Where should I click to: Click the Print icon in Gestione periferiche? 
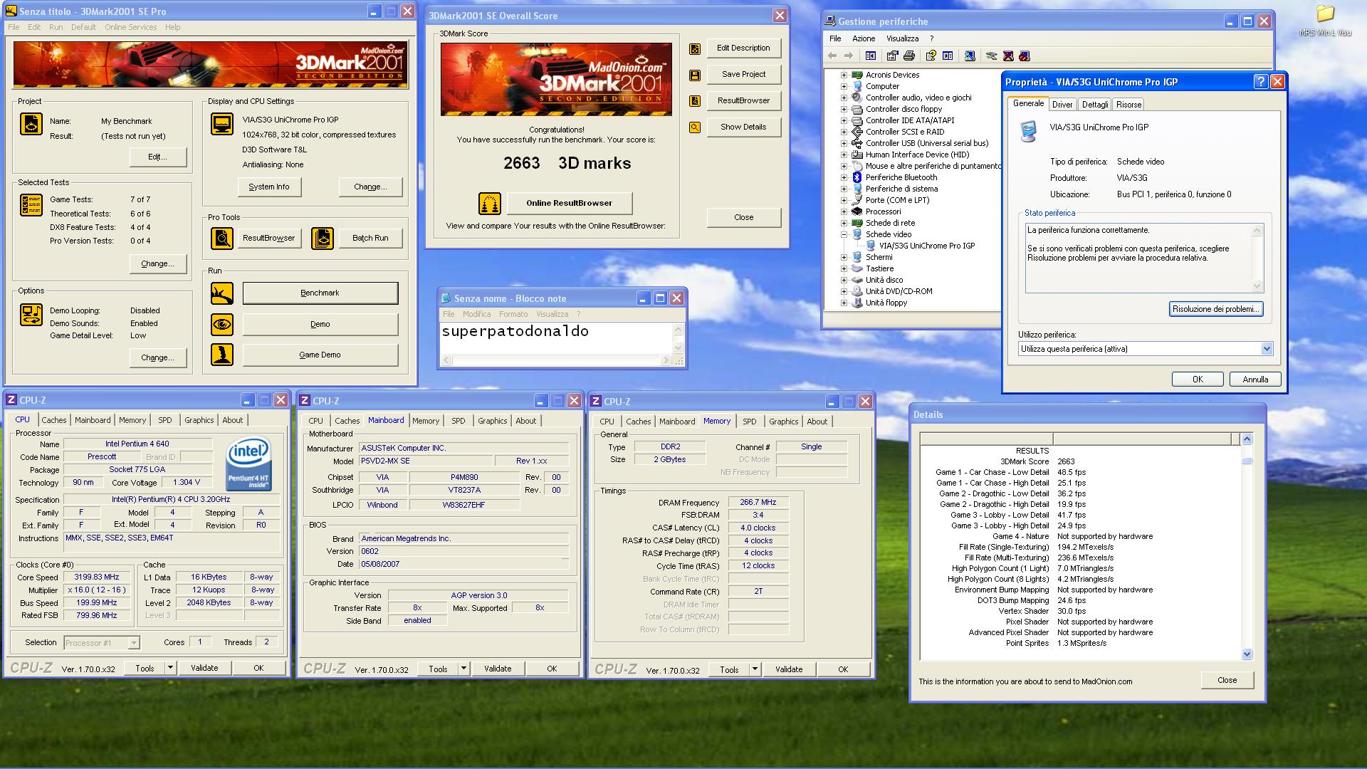point(909,56)
